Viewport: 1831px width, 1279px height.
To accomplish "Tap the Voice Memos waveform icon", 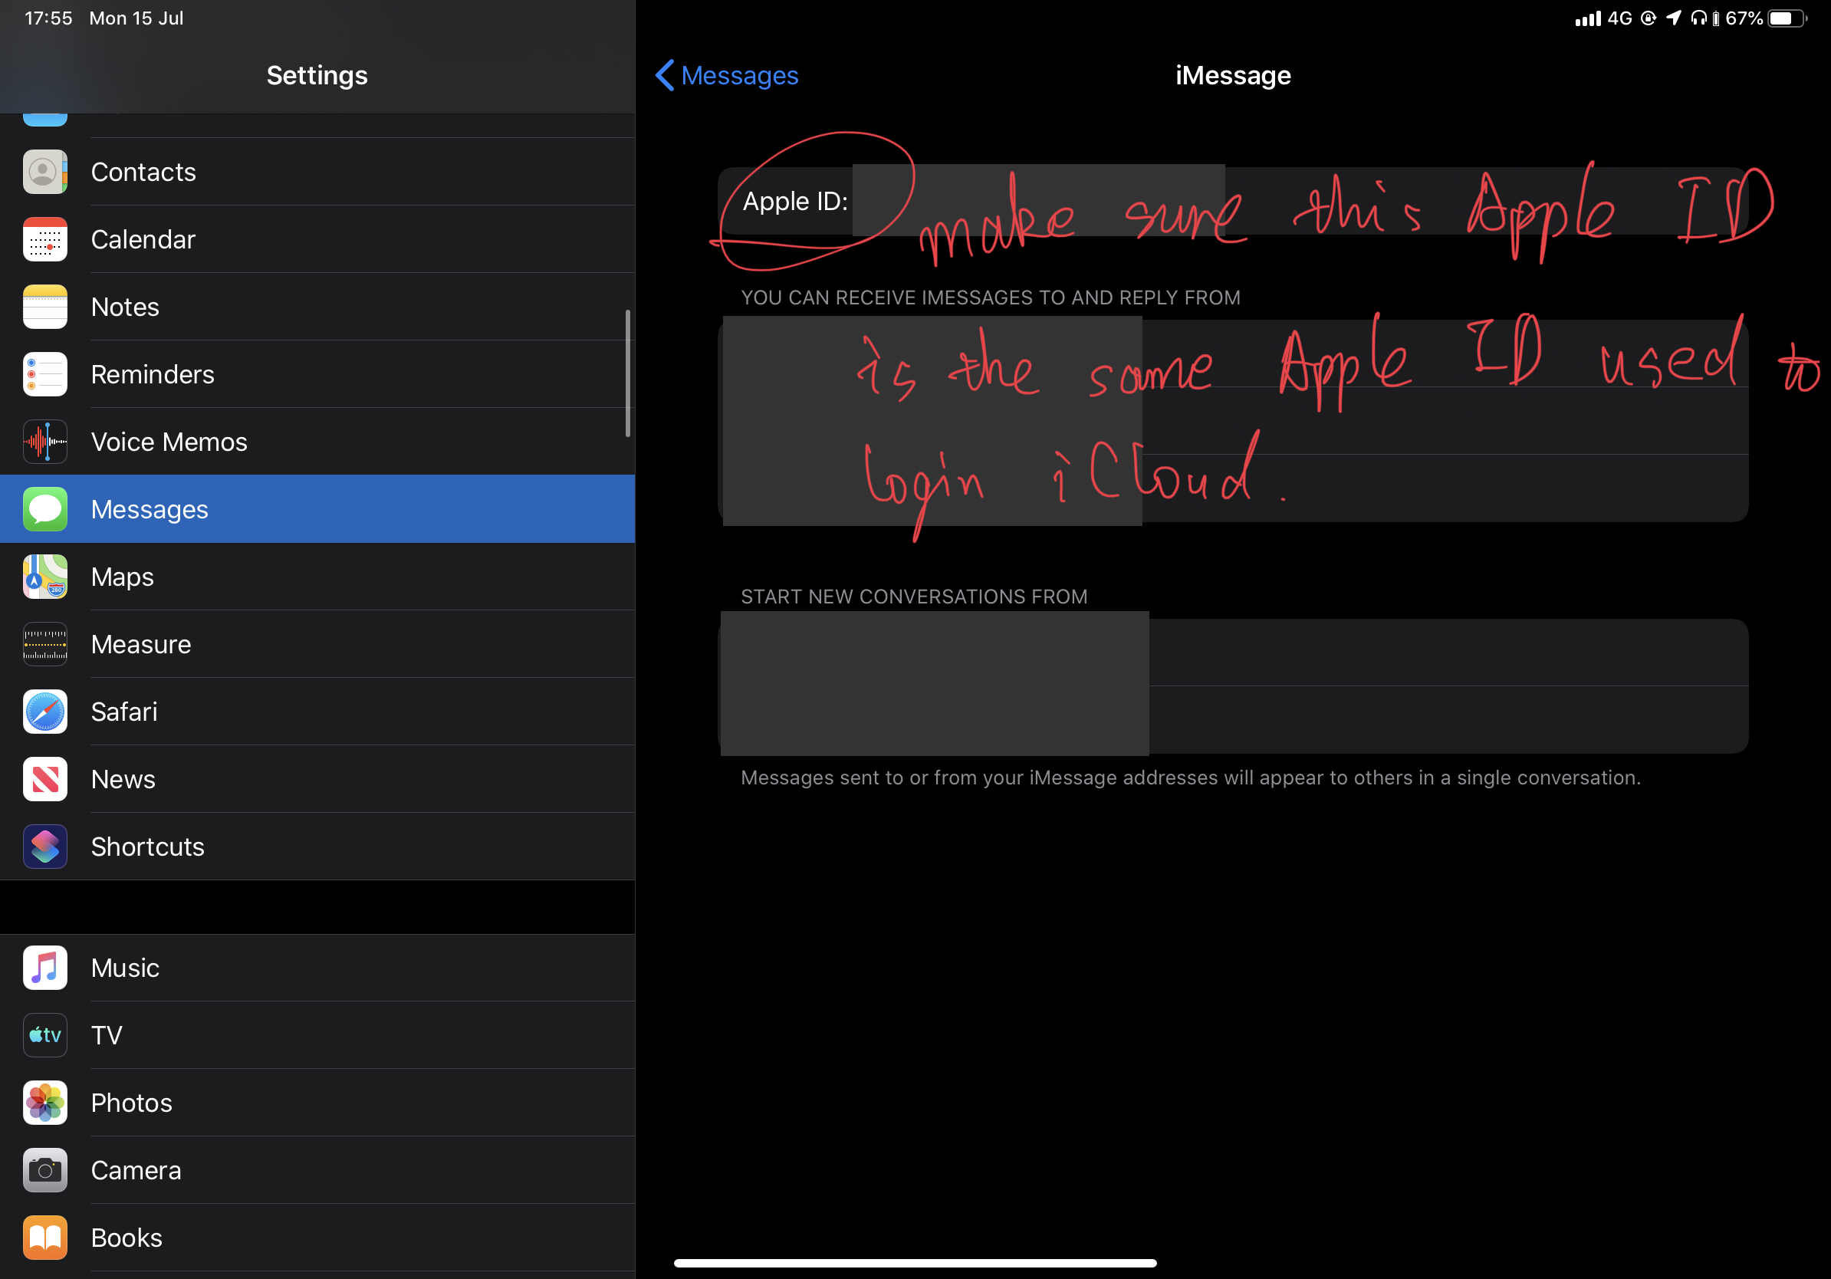I will 44,442.
